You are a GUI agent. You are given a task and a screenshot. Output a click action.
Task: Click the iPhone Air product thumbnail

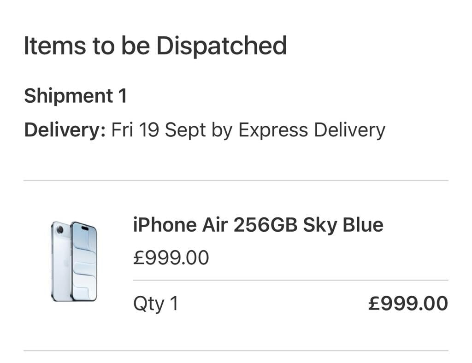[x=74, y=261]
